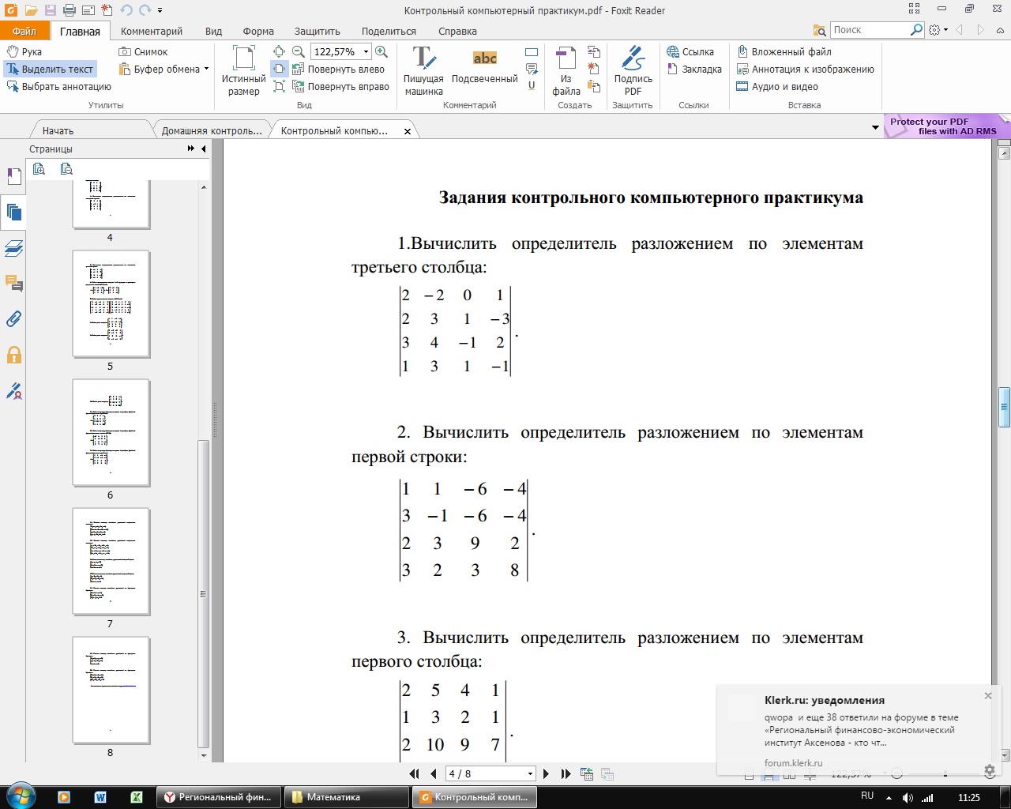Click the Снимок snapshot tool

click(143, 52)
